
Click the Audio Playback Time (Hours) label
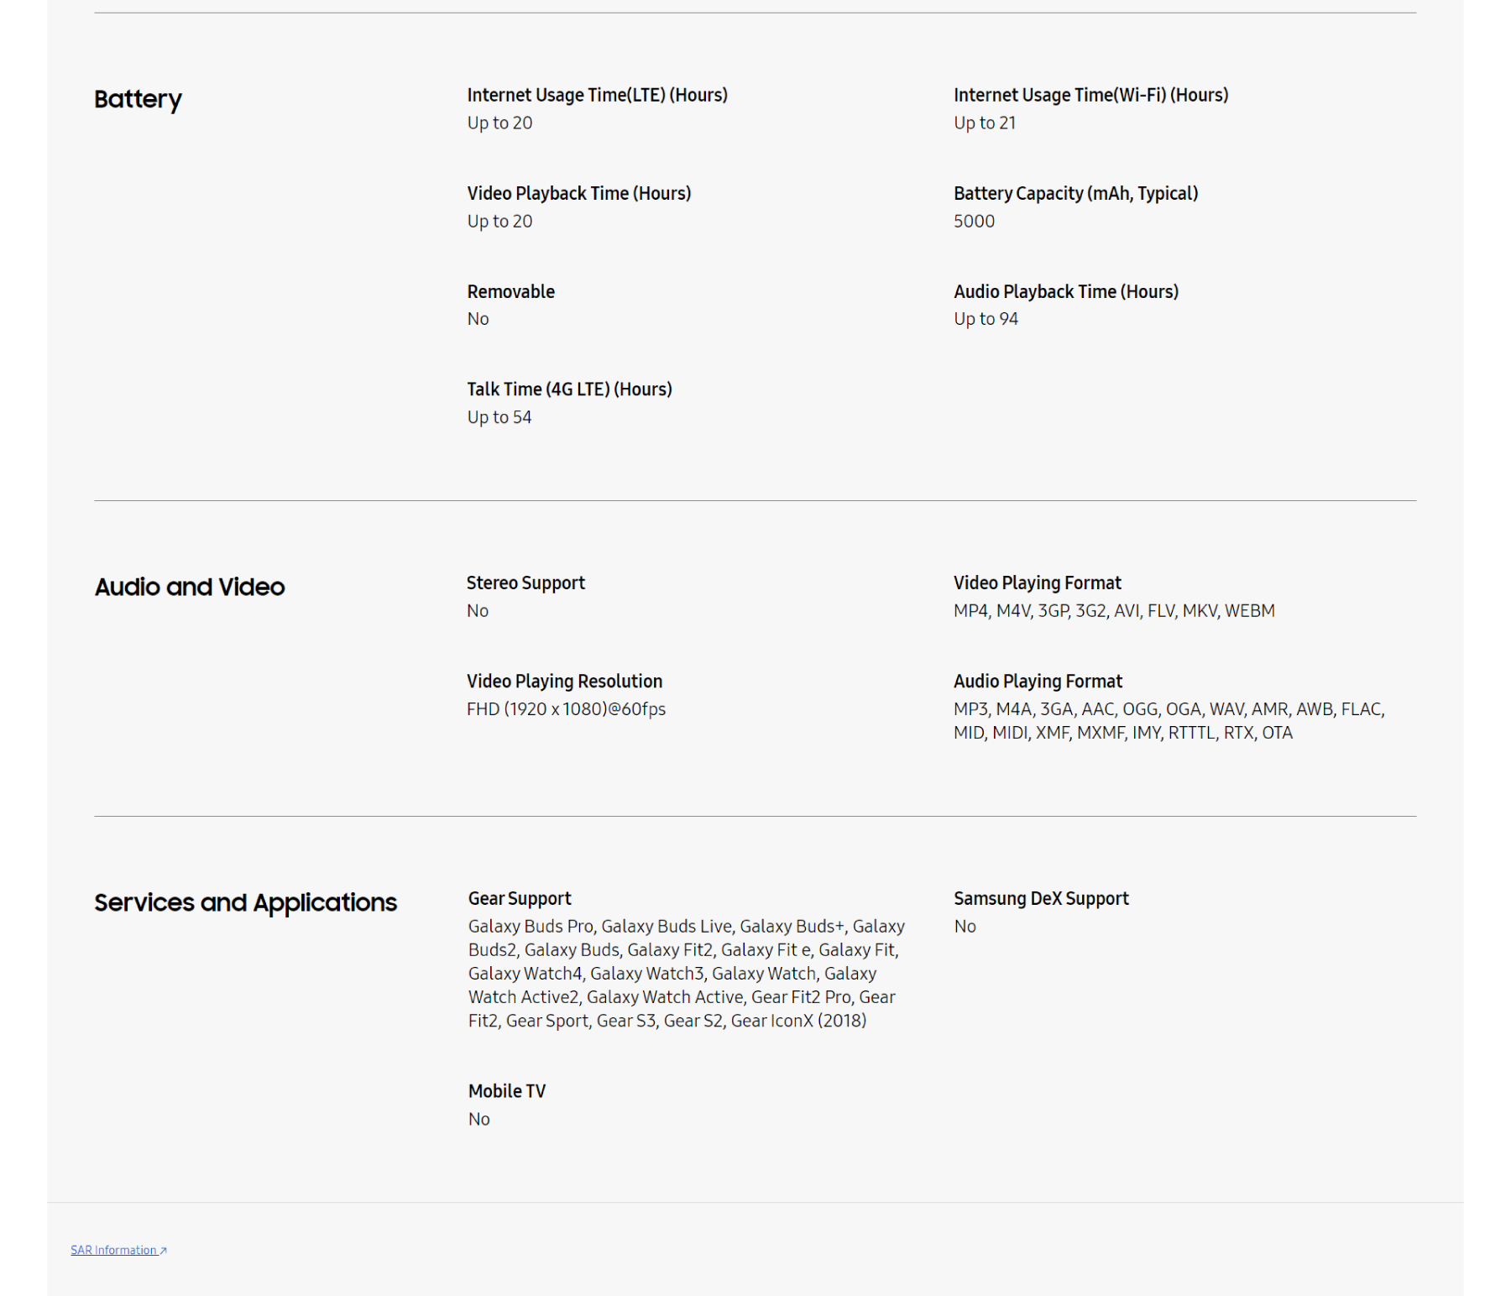pos(1065,291)
